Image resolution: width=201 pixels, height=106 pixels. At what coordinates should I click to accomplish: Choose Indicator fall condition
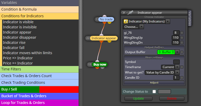click(13, 48)
